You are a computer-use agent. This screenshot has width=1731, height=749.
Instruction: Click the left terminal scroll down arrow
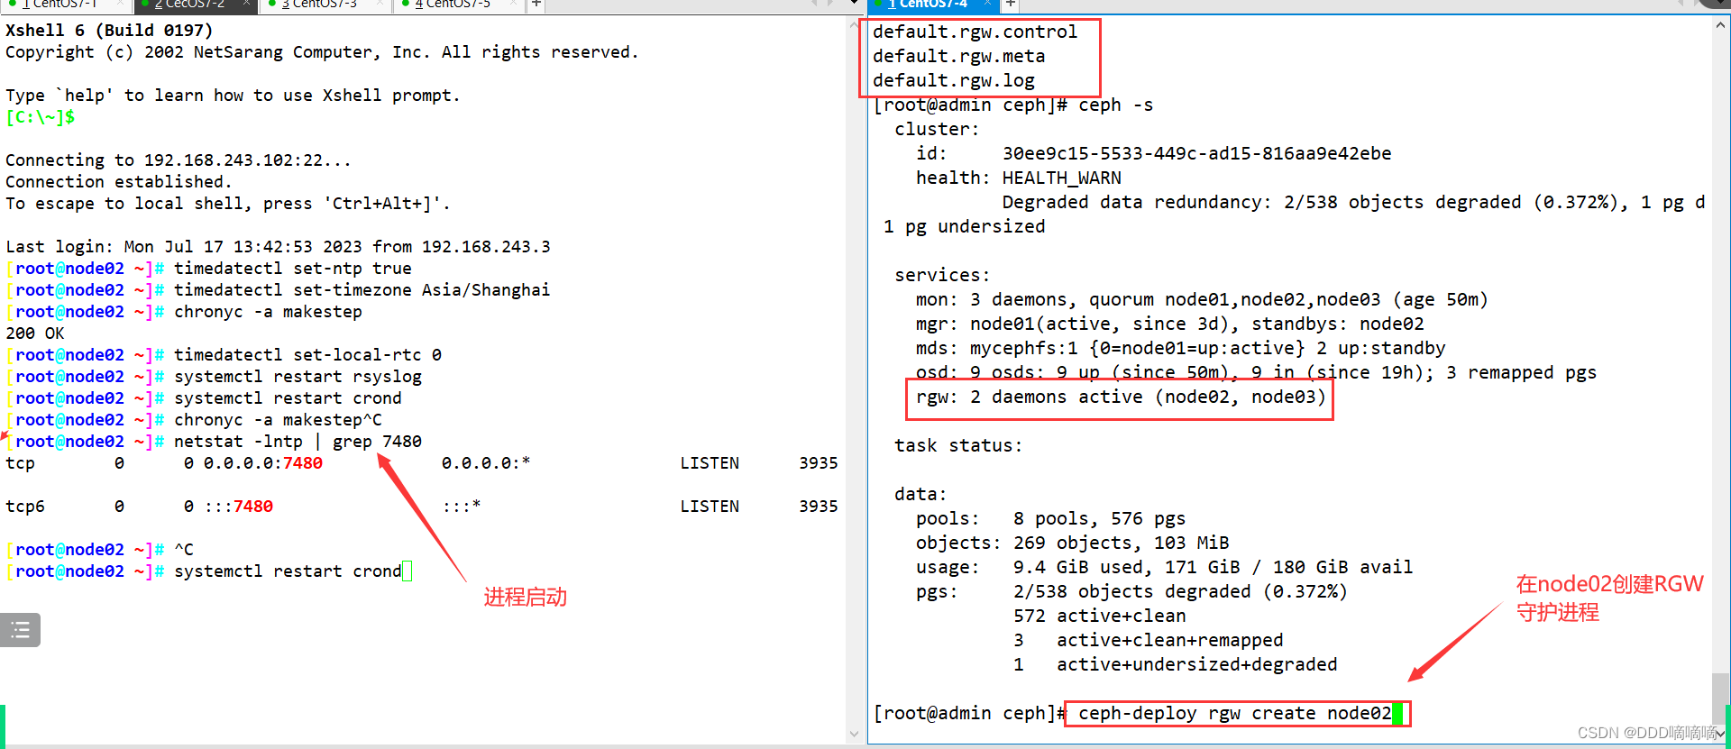coord(854,734)
